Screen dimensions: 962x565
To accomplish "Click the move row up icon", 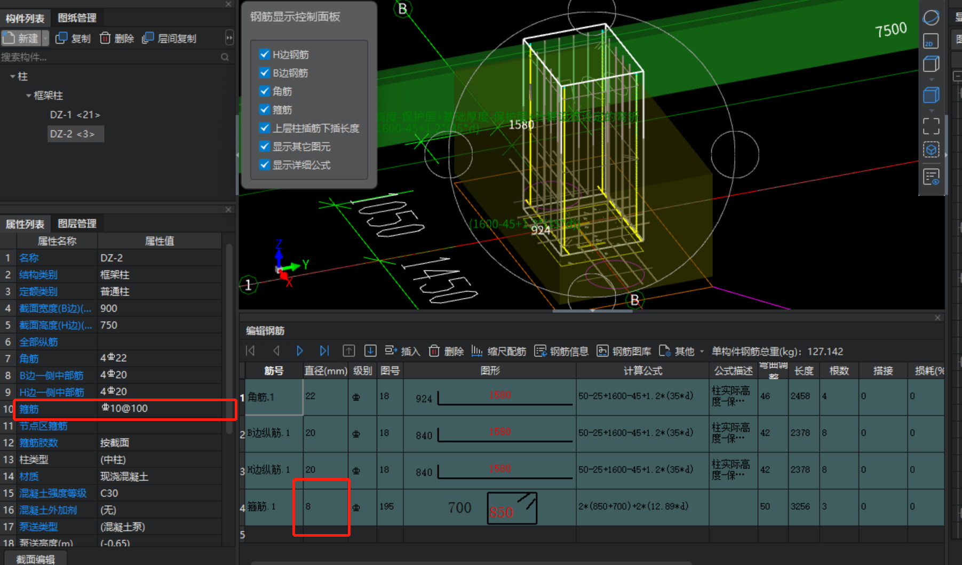I will tap(348, 351).
